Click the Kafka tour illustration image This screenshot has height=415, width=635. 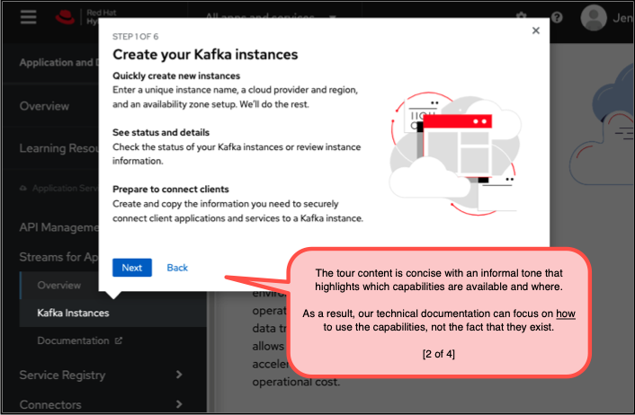(456, 154)
